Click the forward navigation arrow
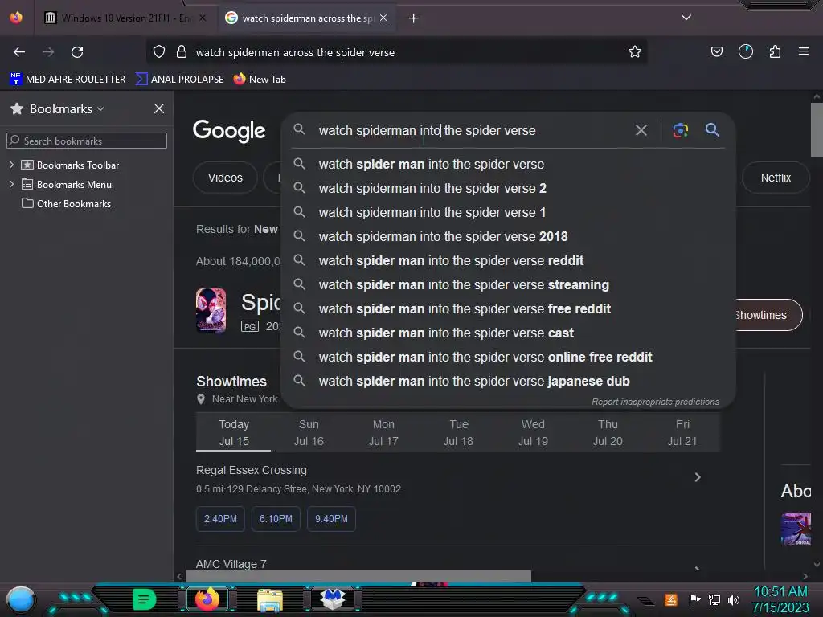823x617 pixels. [x=48, y=52]
